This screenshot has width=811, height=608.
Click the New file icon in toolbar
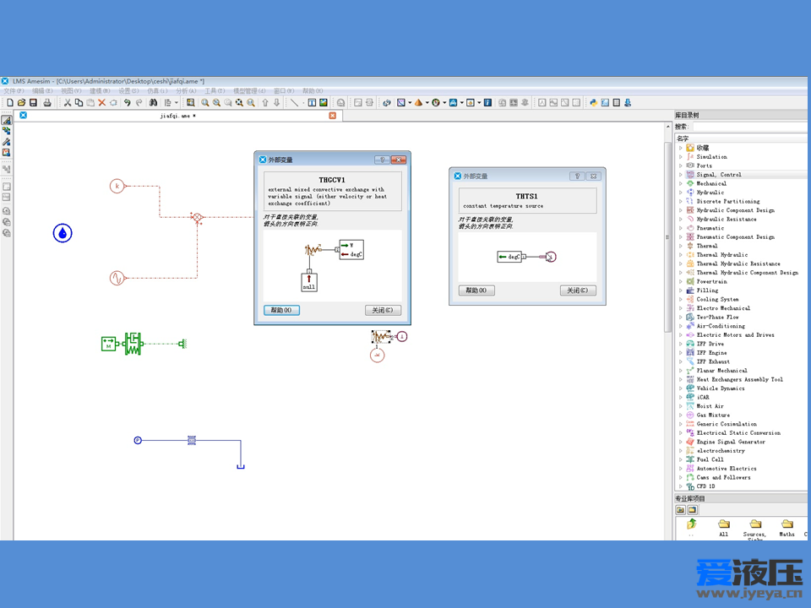pyautogui.click(x=9, y=102)
